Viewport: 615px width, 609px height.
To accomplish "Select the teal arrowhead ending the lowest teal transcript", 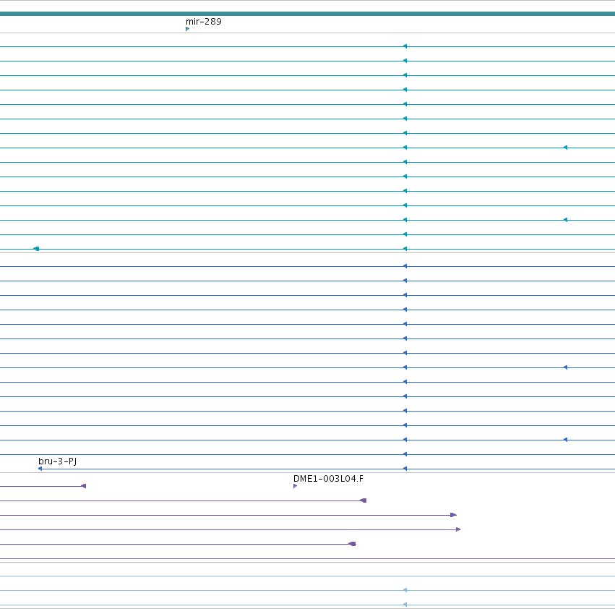I will (x=36, y=249).
